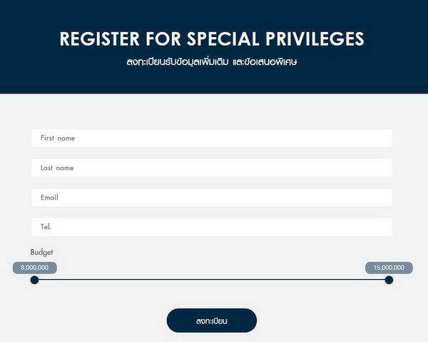Select the Email input field
The image size is (428, 342).
click(x=212, y=197)
